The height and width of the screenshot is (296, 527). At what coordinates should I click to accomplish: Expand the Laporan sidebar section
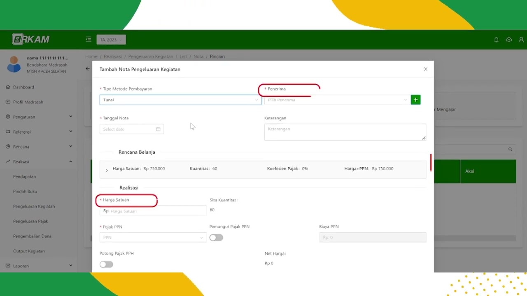point(39,266)
